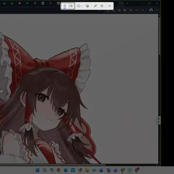The image size is (174, 174).
Task: Click the quick markup pencil-square icon
Action: 87,6
